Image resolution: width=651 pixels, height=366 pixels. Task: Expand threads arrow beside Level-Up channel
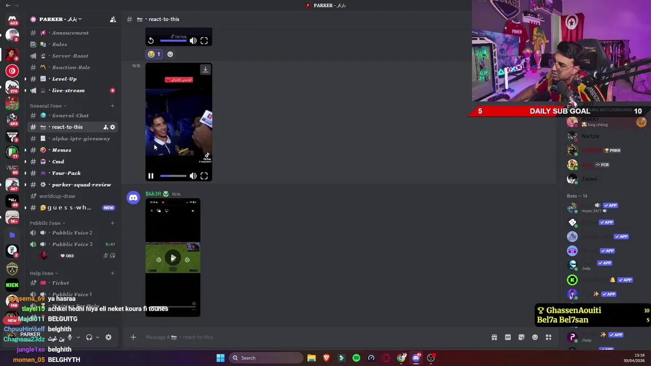[x=25, y=79]
